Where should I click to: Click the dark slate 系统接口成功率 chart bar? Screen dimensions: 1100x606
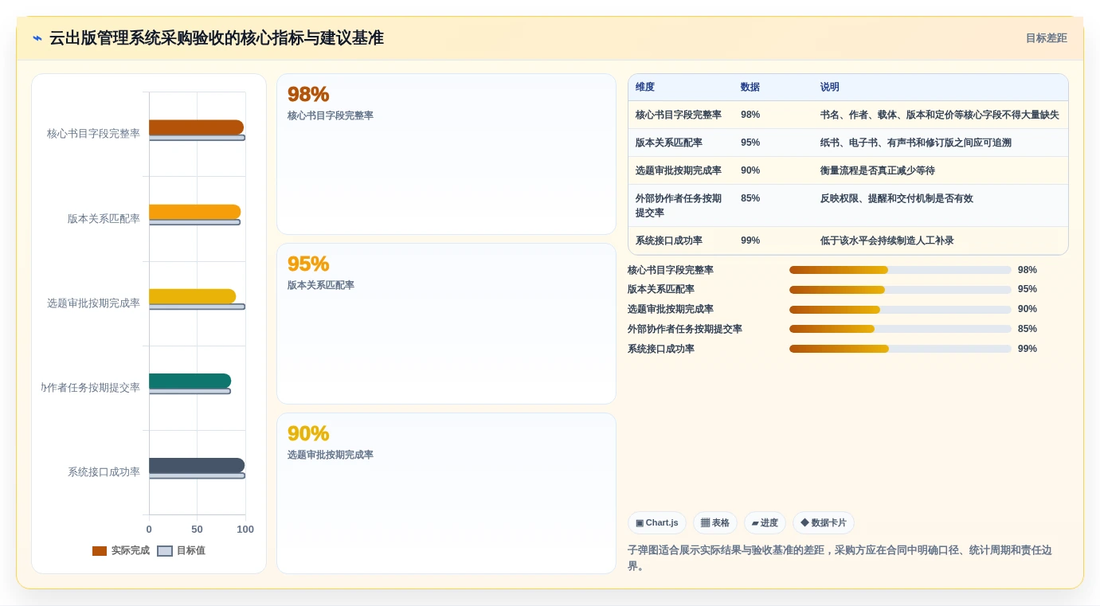point(197,466)
